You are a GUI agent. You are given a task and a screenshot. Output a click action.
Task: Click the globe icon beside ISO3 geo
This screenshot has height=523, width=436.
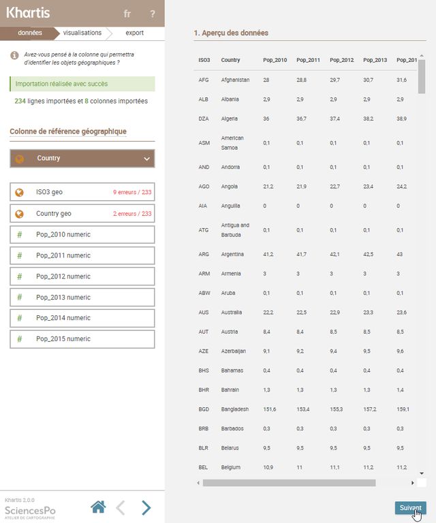click(x=19, y=192)
